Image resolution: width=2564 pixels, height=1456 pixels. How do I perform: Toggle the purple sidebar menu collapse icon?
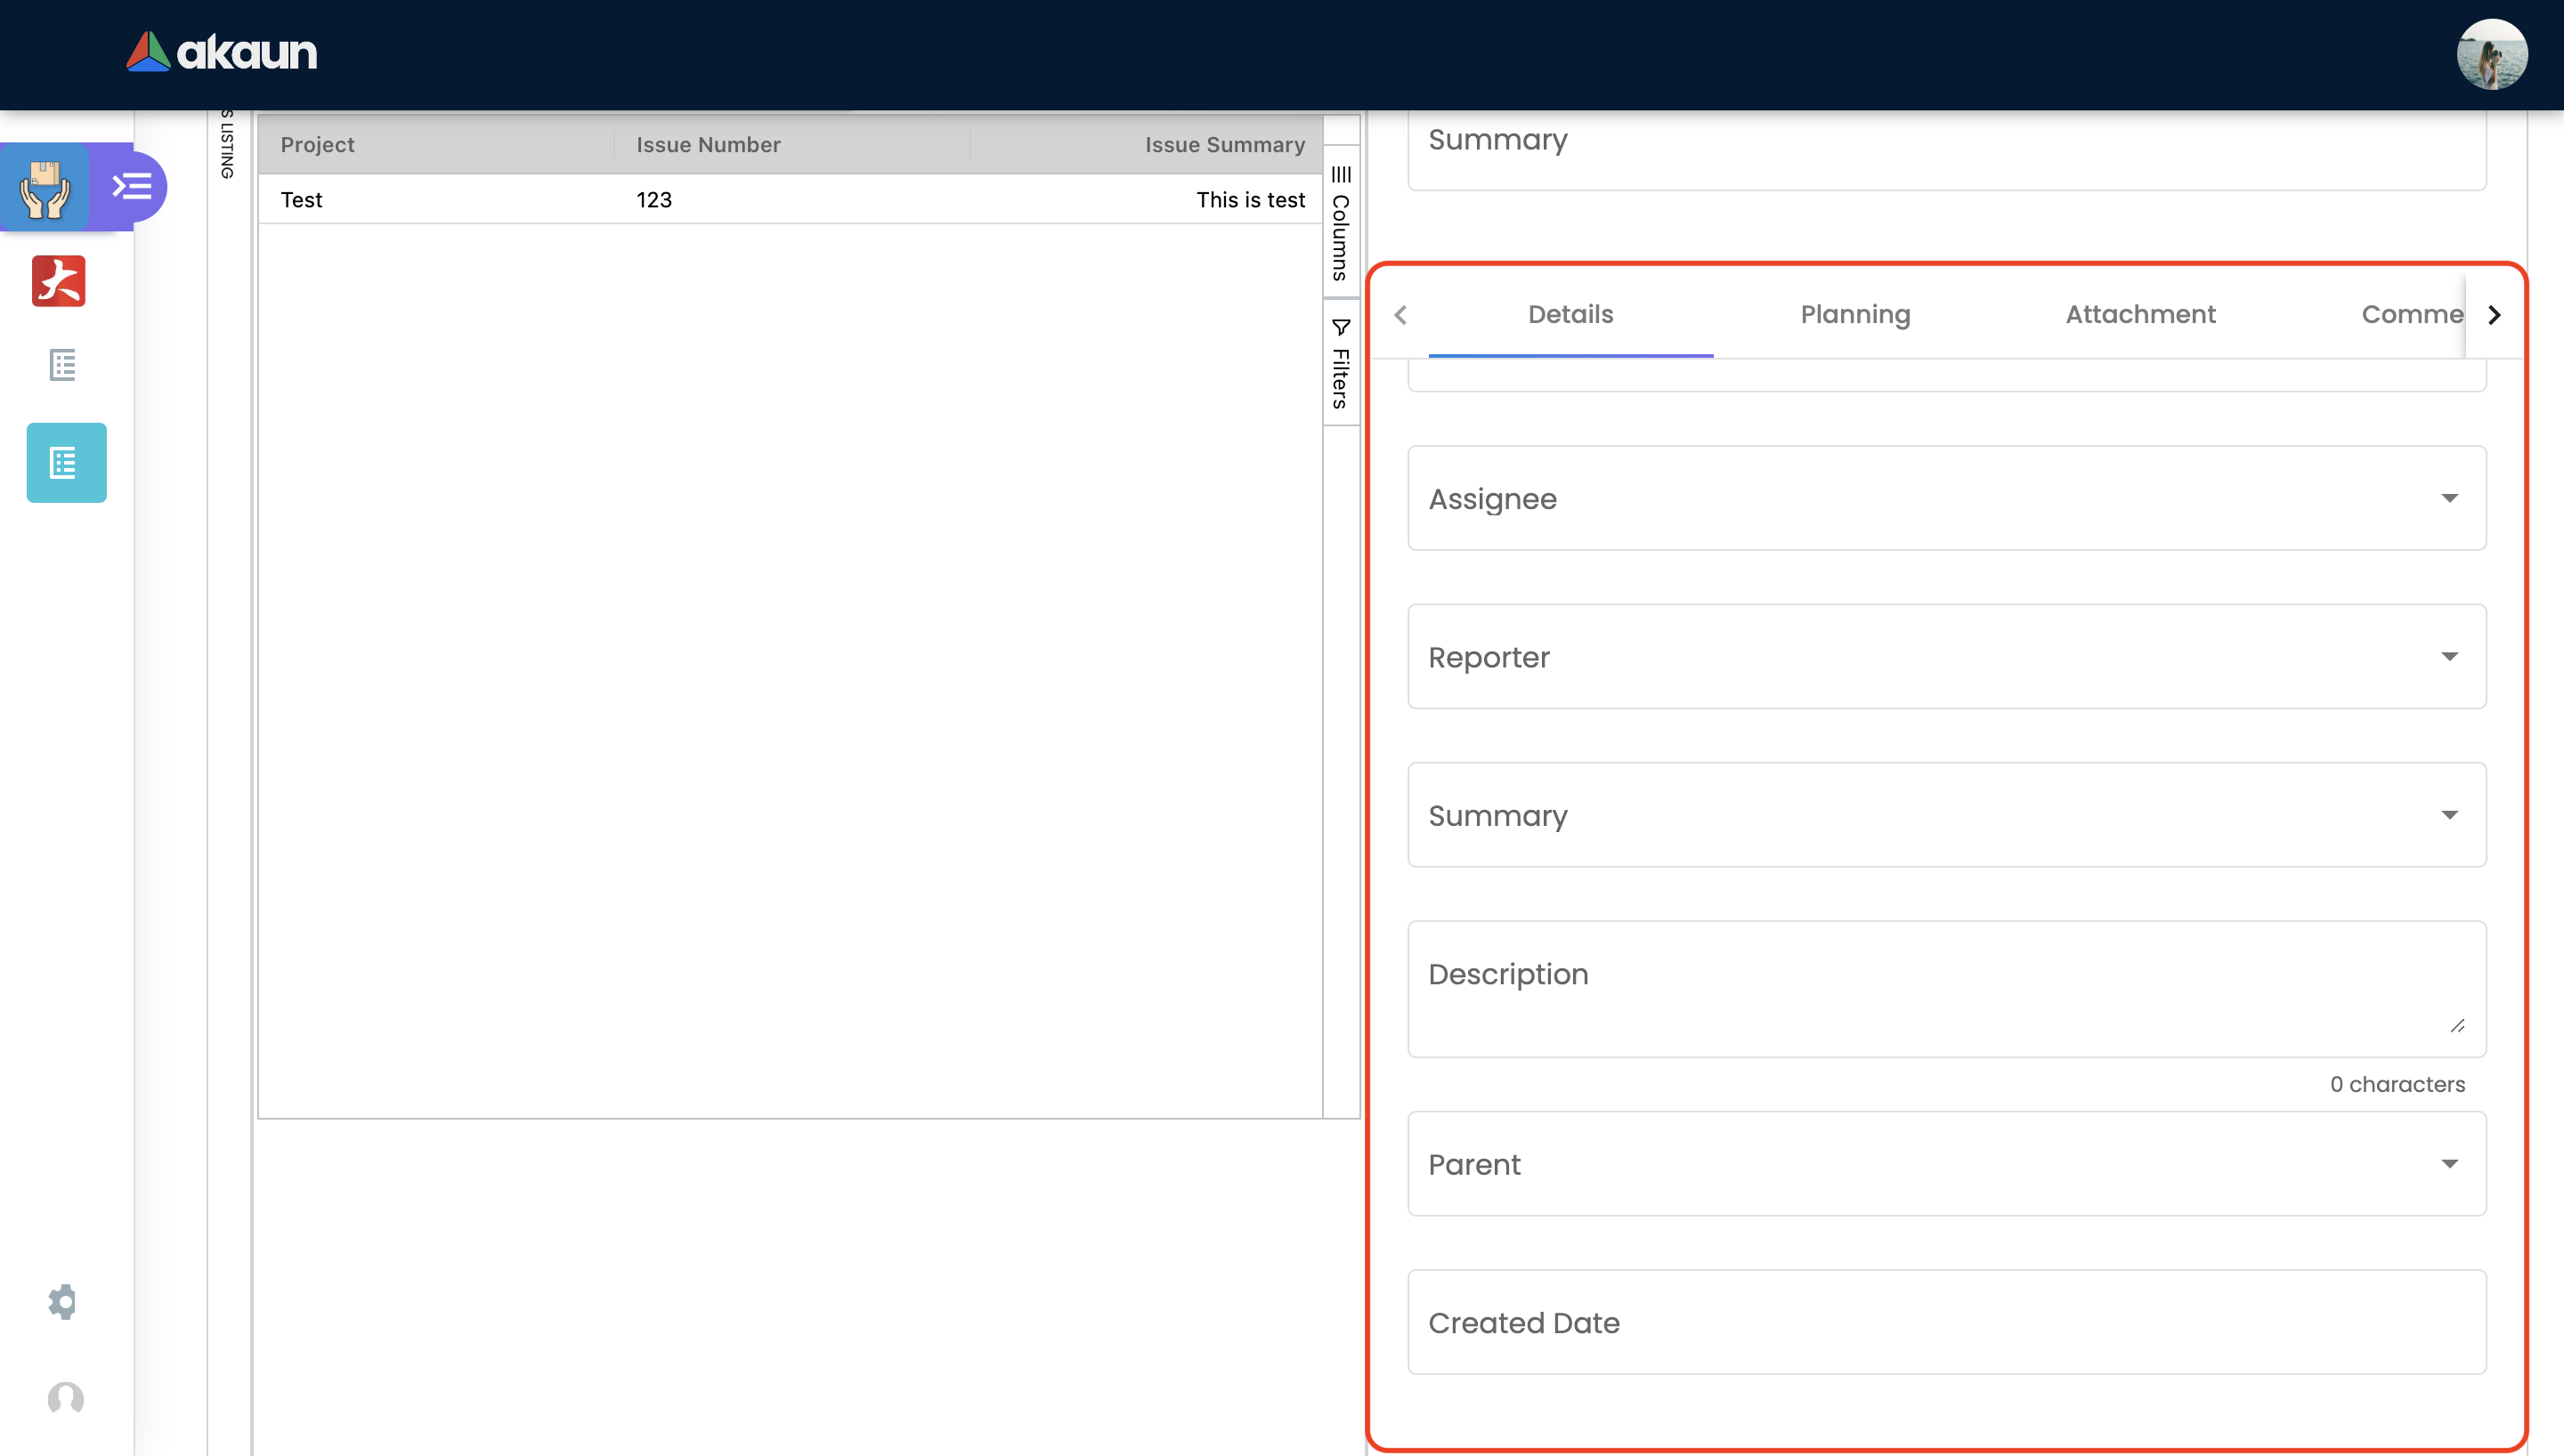(132, 187)
